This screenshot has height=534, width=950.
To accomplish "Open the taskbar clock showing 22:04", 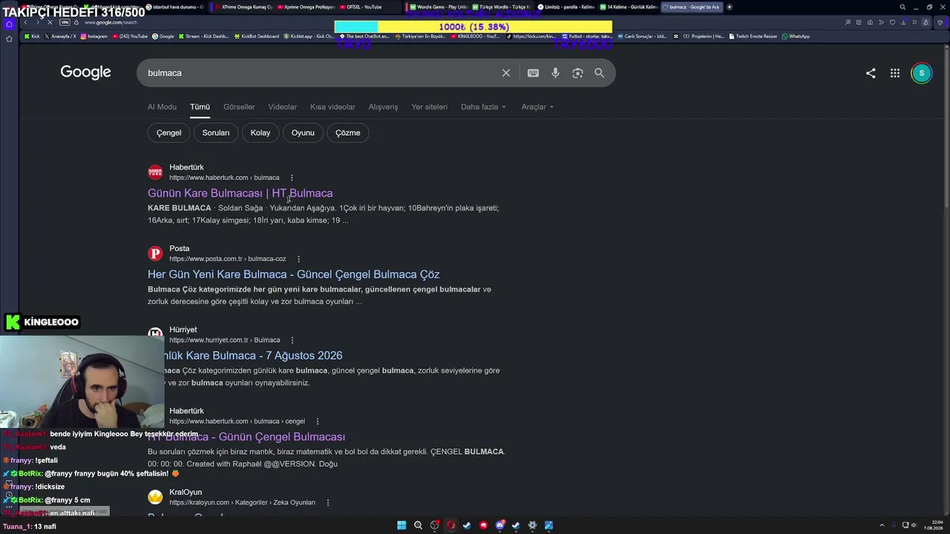I will pos(934,525).
